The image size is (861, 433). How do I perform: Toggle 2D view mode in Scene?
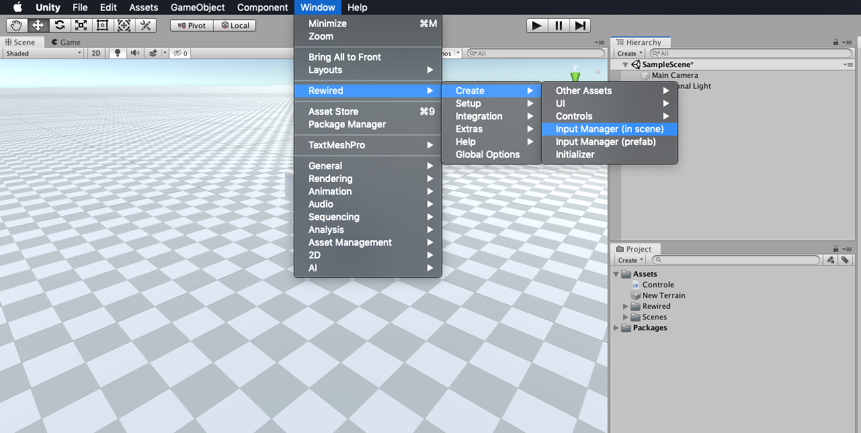(x=96, y=53)
